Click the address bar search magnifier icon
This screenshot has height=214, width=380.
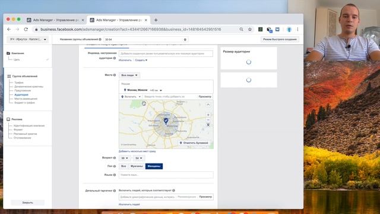coord(241,29)
